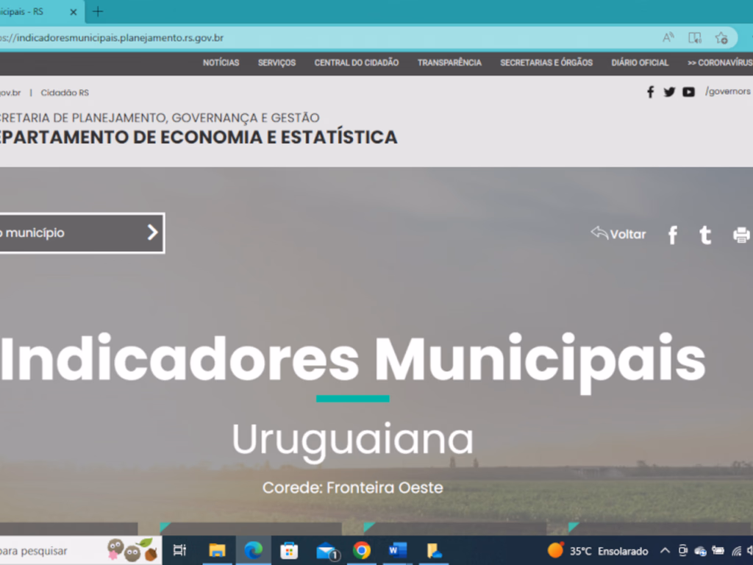Open the município selector with the arrow
Screen dimensions: 753x565
pyautogui.click(x=151, y=233)
